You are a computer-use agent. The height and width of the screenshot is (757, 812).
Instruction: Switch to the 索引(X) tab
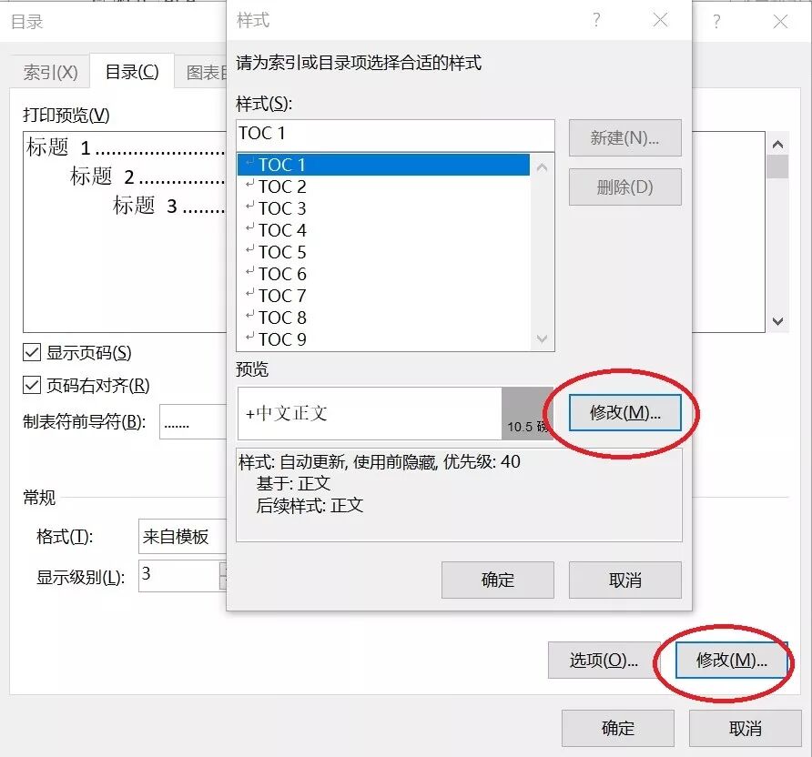50,71
